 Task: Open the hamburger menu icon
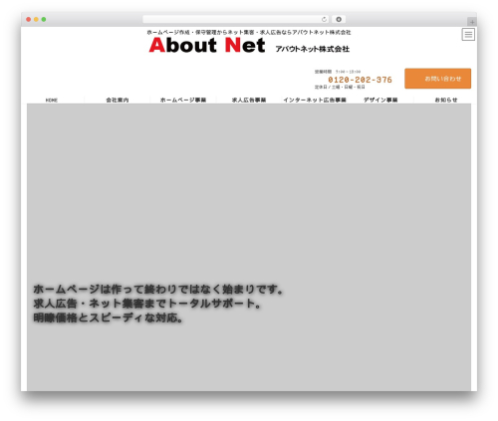pyautogui.click(x=468, y=34)
